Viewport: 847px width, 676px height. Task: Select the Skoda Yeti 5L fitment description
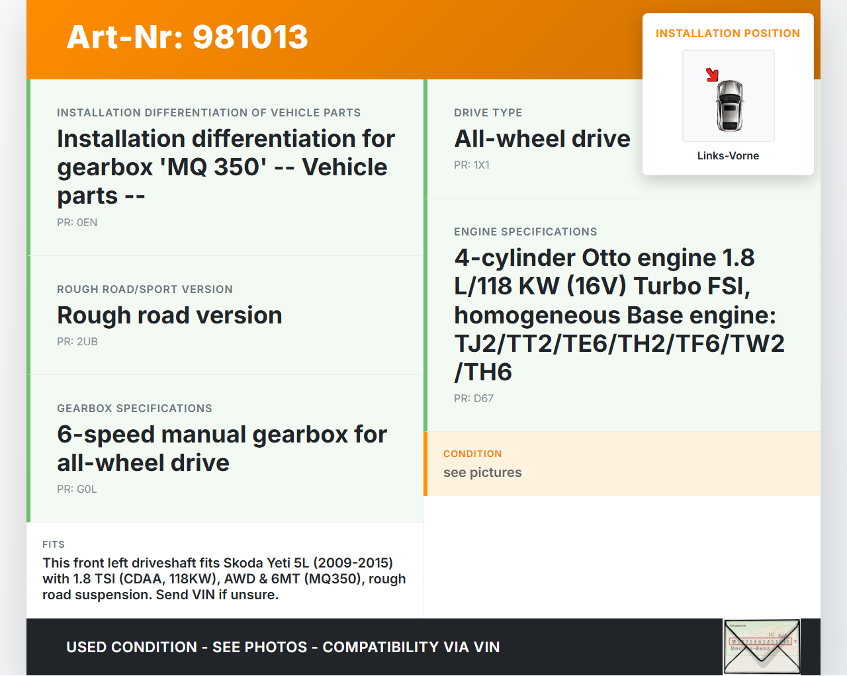point(224,579)
